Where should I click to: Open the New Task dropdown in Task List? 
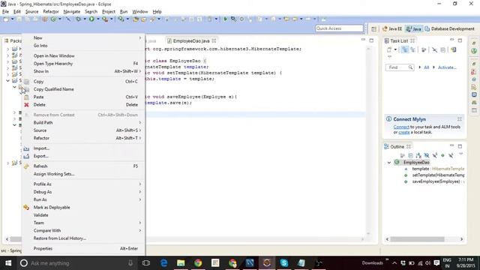pos(395,49)
